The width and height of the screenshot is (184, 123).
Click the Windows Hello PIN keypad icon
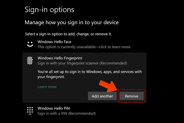(30, 111)
